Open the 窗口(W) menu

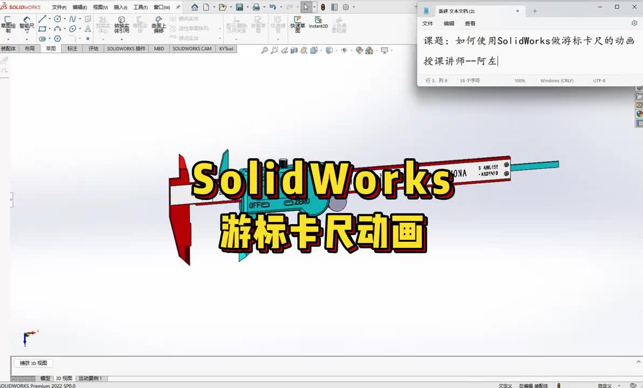[162, 8]
